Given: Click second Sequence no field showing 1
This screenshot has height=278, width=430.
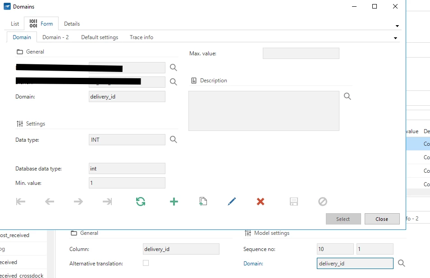Looking at the screenshot, I should tap(375, 249).
